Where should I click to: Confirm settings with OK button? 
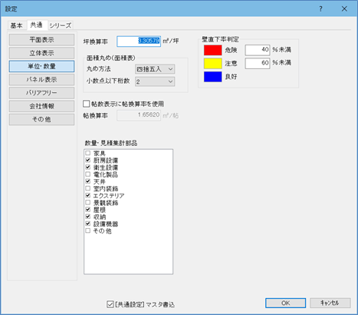[285, 303]
